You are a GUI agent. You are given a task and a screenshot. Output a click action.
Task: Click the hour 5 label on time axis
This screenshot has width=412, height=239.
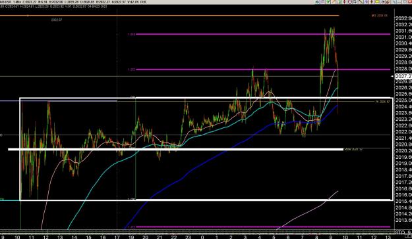(274, 237)
